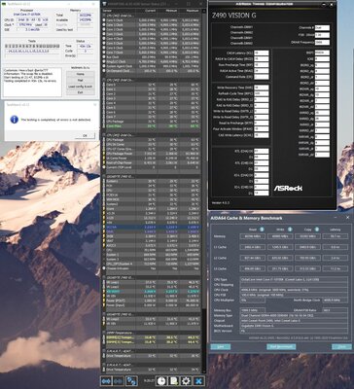
Task: Click the Save button in AIDA64 benchmark
Action: pyautogui.click(x=221, y=347)
